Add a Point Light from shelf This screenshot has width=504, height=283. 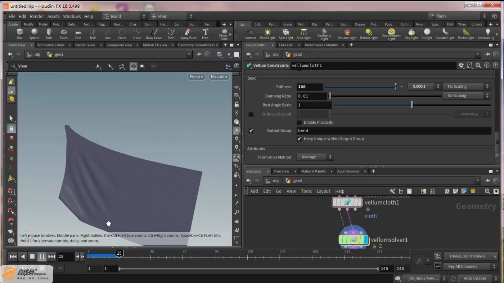click(x=268, y=34)
